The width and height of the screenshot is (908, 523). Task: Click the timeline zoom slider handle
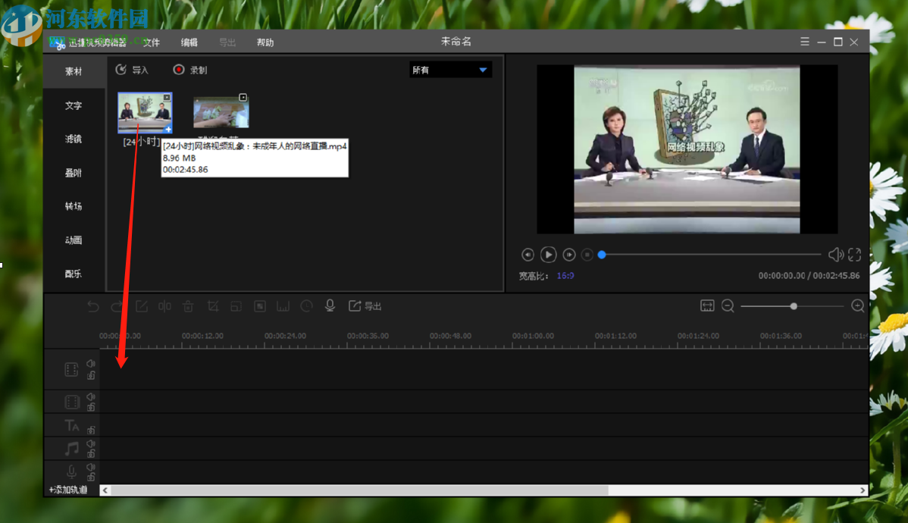tap(794, 306)
